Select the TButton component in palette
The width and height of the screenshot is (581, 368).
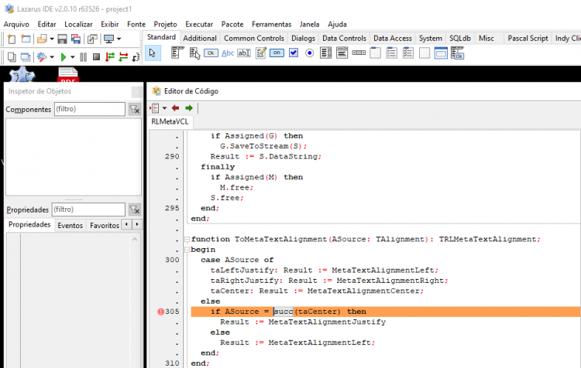pos(211,53)
